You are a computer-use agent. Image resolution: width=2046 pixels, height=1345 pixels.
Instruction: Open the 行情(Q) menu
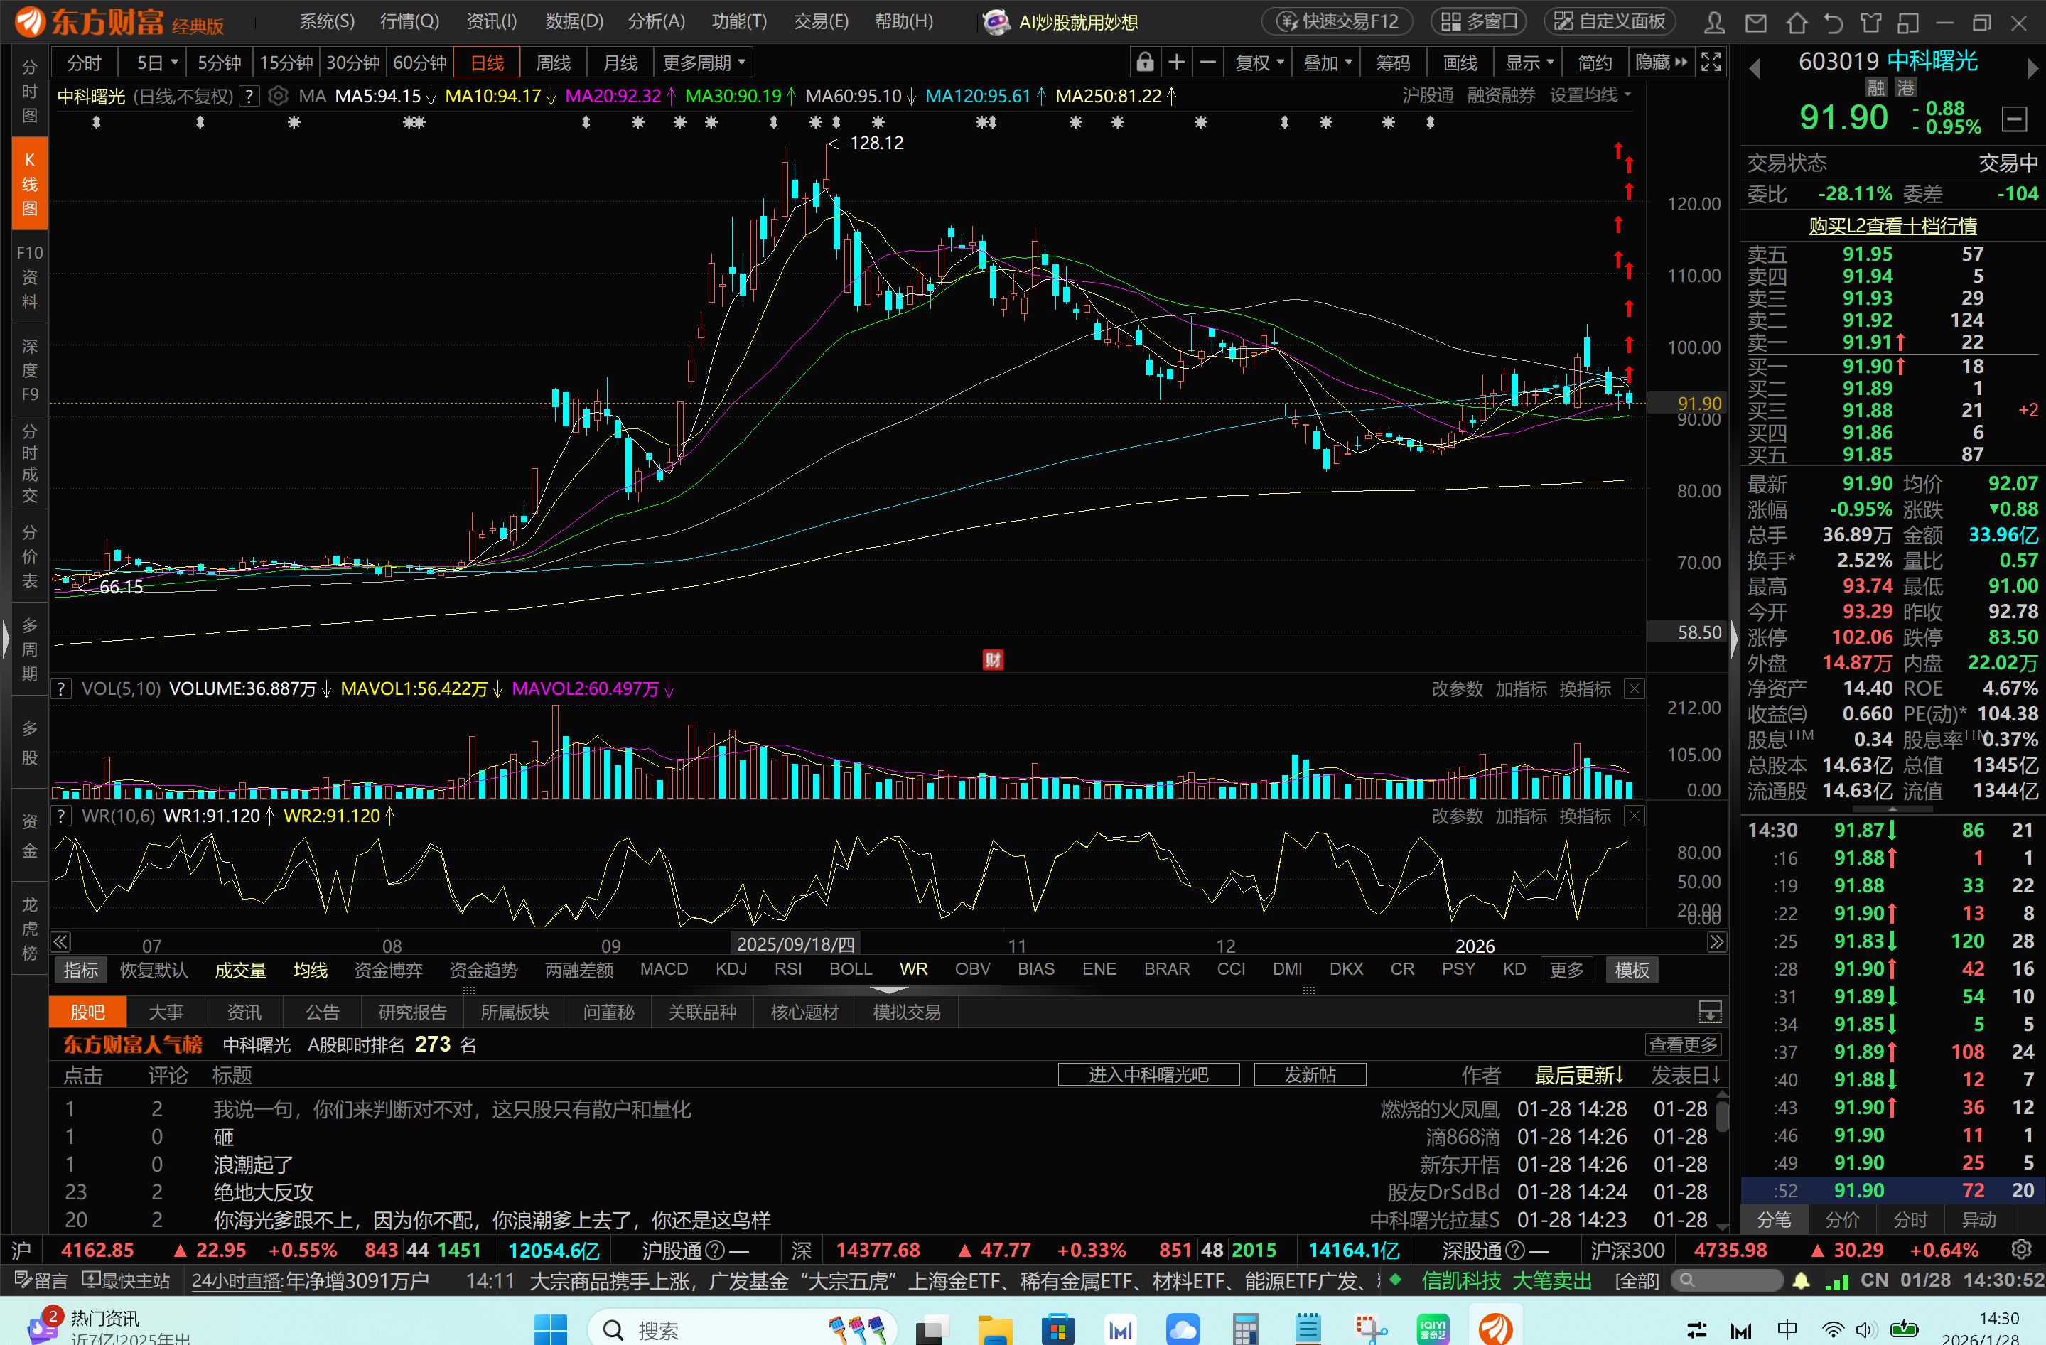tap(409, 21)
